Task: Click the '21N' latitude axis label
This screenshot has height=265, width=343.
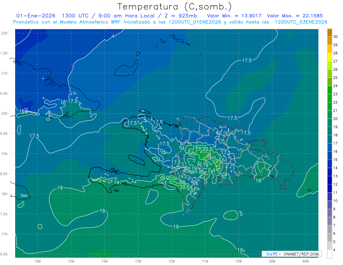Action: pos(5,73)
